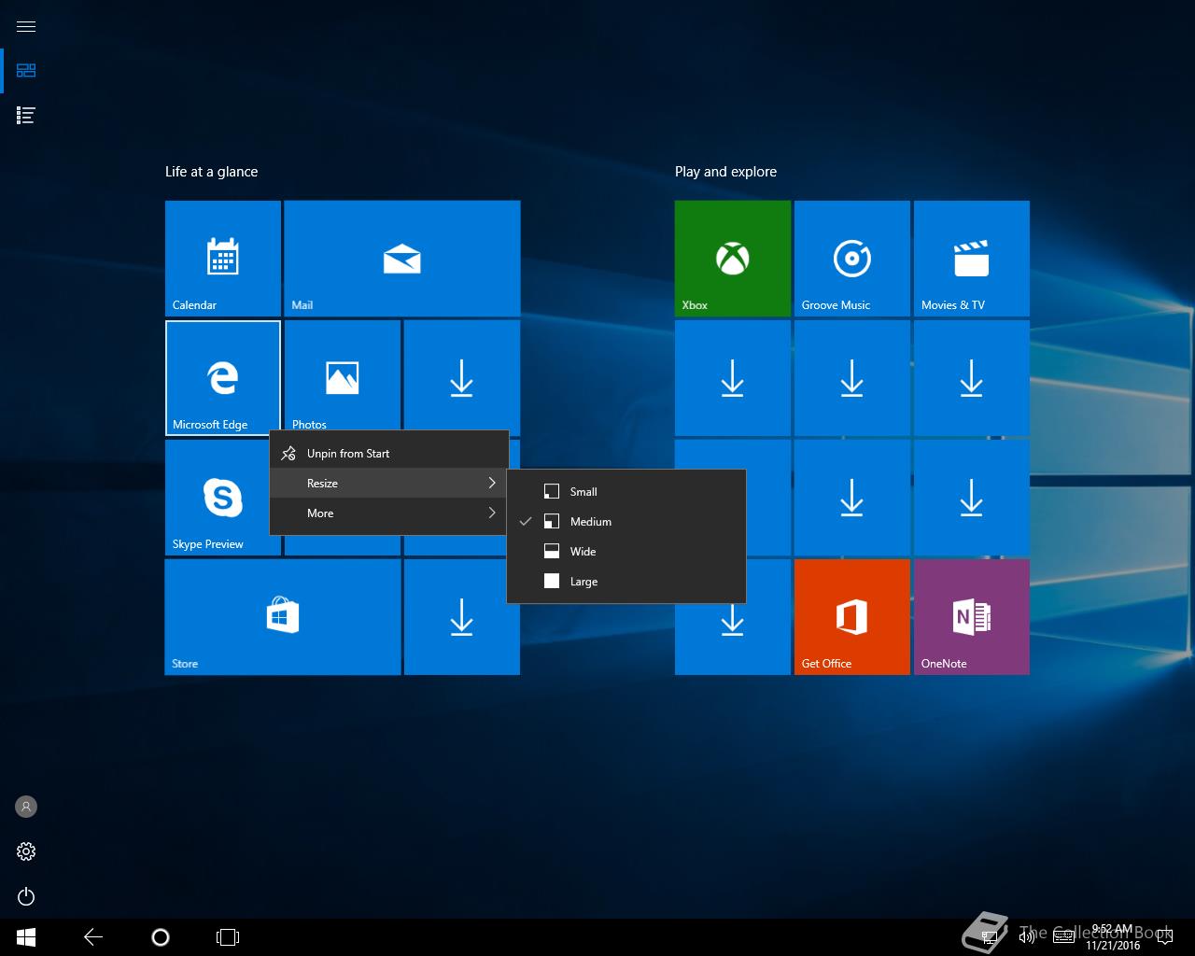Screen dimensions: 1195x956
Task: Open Cortana circle on taskbar
Action: pos(161,937)
